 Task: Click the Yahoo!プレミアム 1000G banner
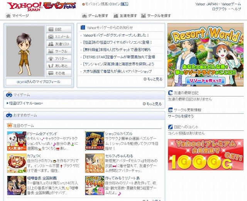coord(206,155)
